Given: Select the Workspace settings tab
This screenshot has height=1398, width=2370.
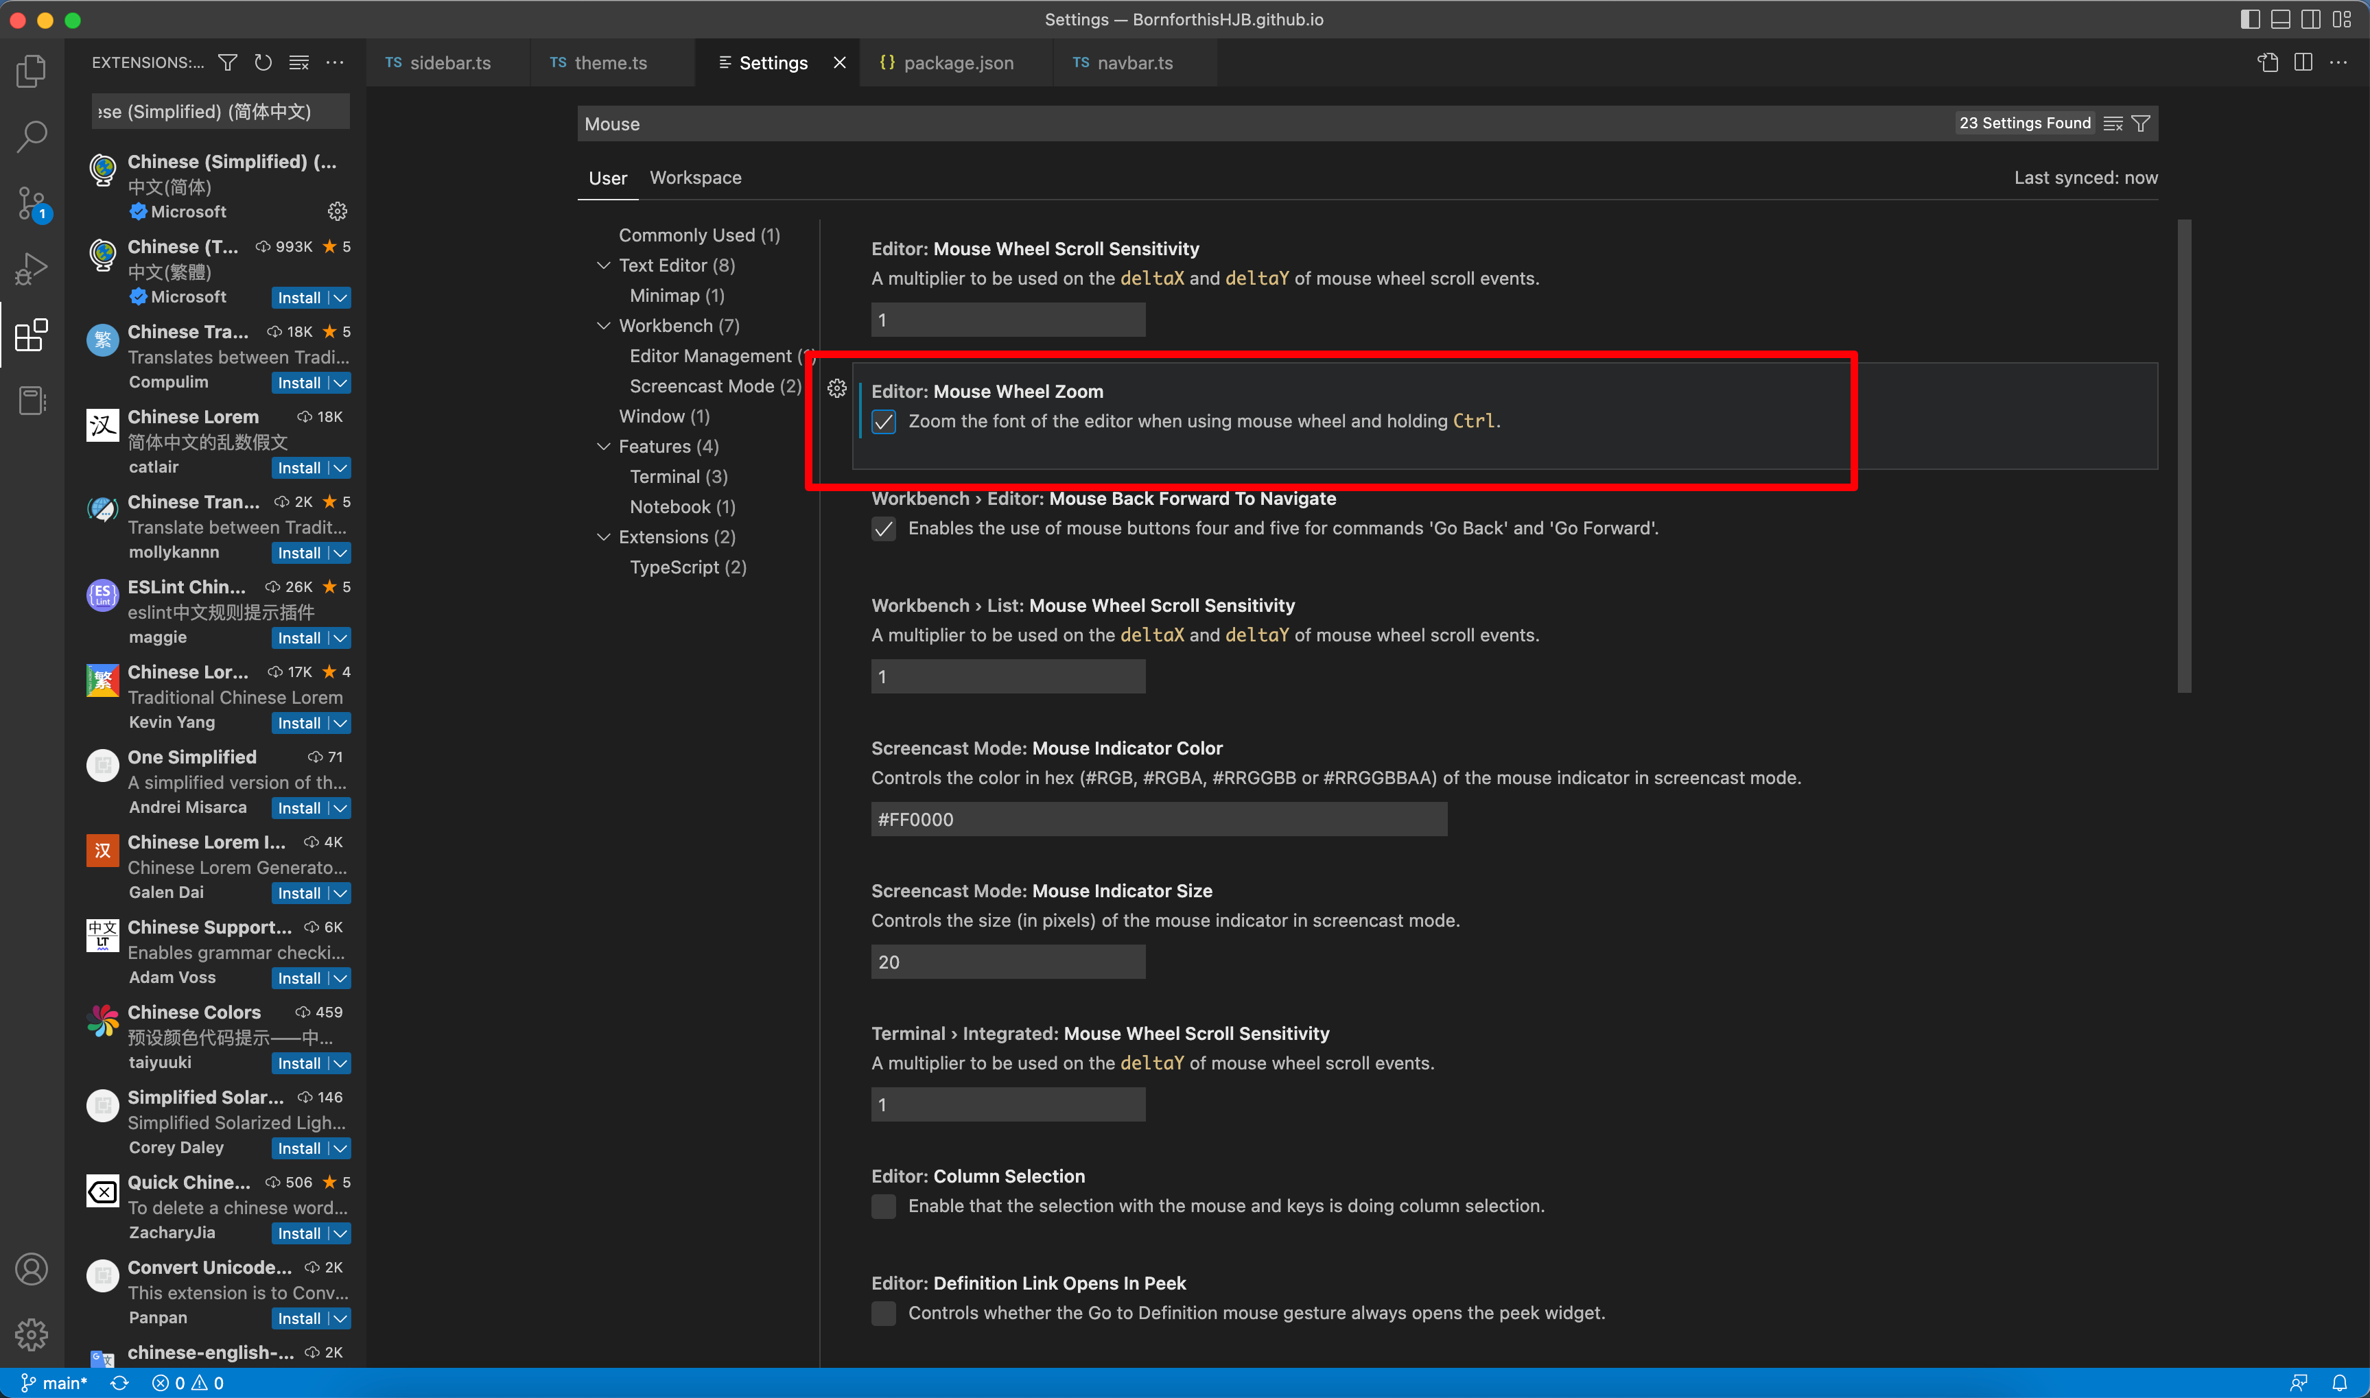Looking at the screenshot, I should pos(696,178).
